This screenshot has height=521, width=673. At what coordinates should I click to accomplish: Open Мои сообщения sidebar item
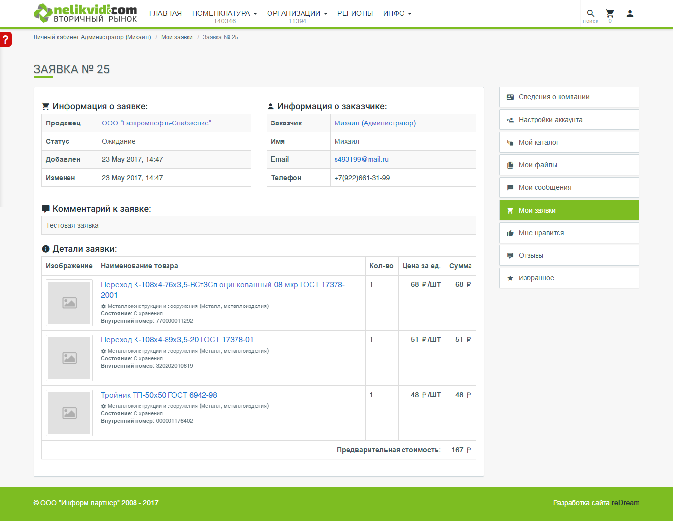tap(569, 187)
